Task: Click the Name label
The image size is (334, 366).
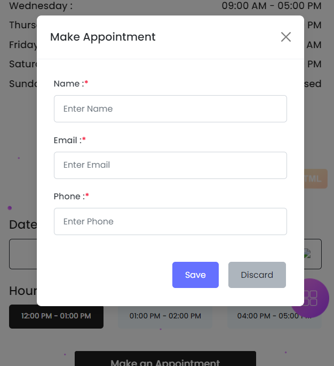Action: pos(69,83)
